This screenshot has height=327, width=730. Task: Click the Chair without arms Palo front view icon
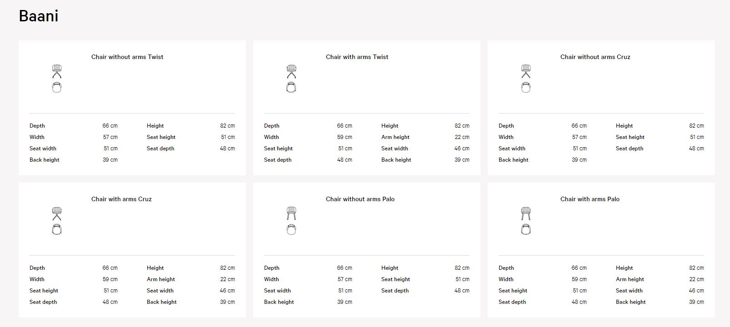[x=291, y=213]
